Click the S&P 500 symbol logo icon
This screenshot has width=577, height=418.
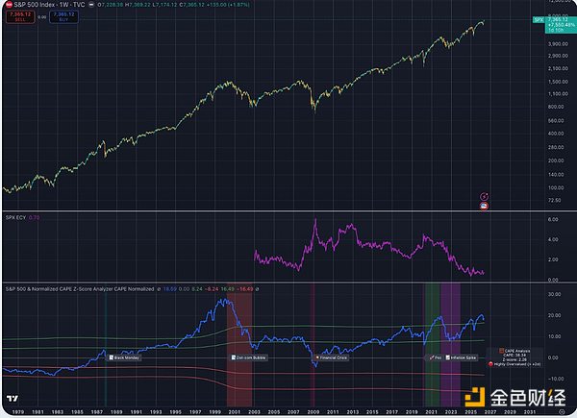coord(9,5)
